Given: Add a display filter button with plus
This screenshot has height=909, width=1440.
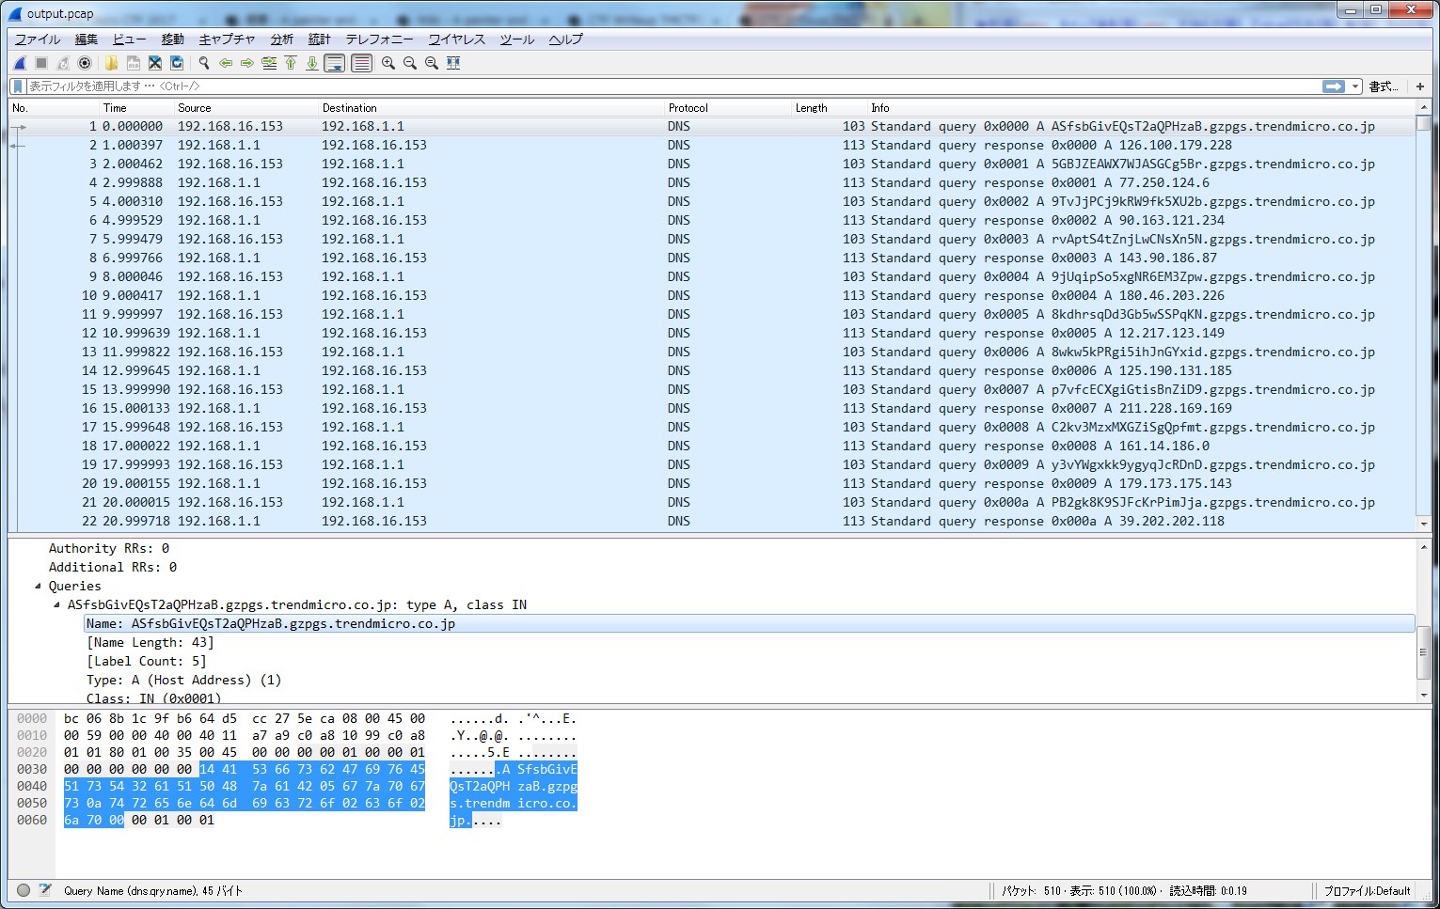Looking at the screenshot, I should pyautogui.click(x=1420, y=86).
